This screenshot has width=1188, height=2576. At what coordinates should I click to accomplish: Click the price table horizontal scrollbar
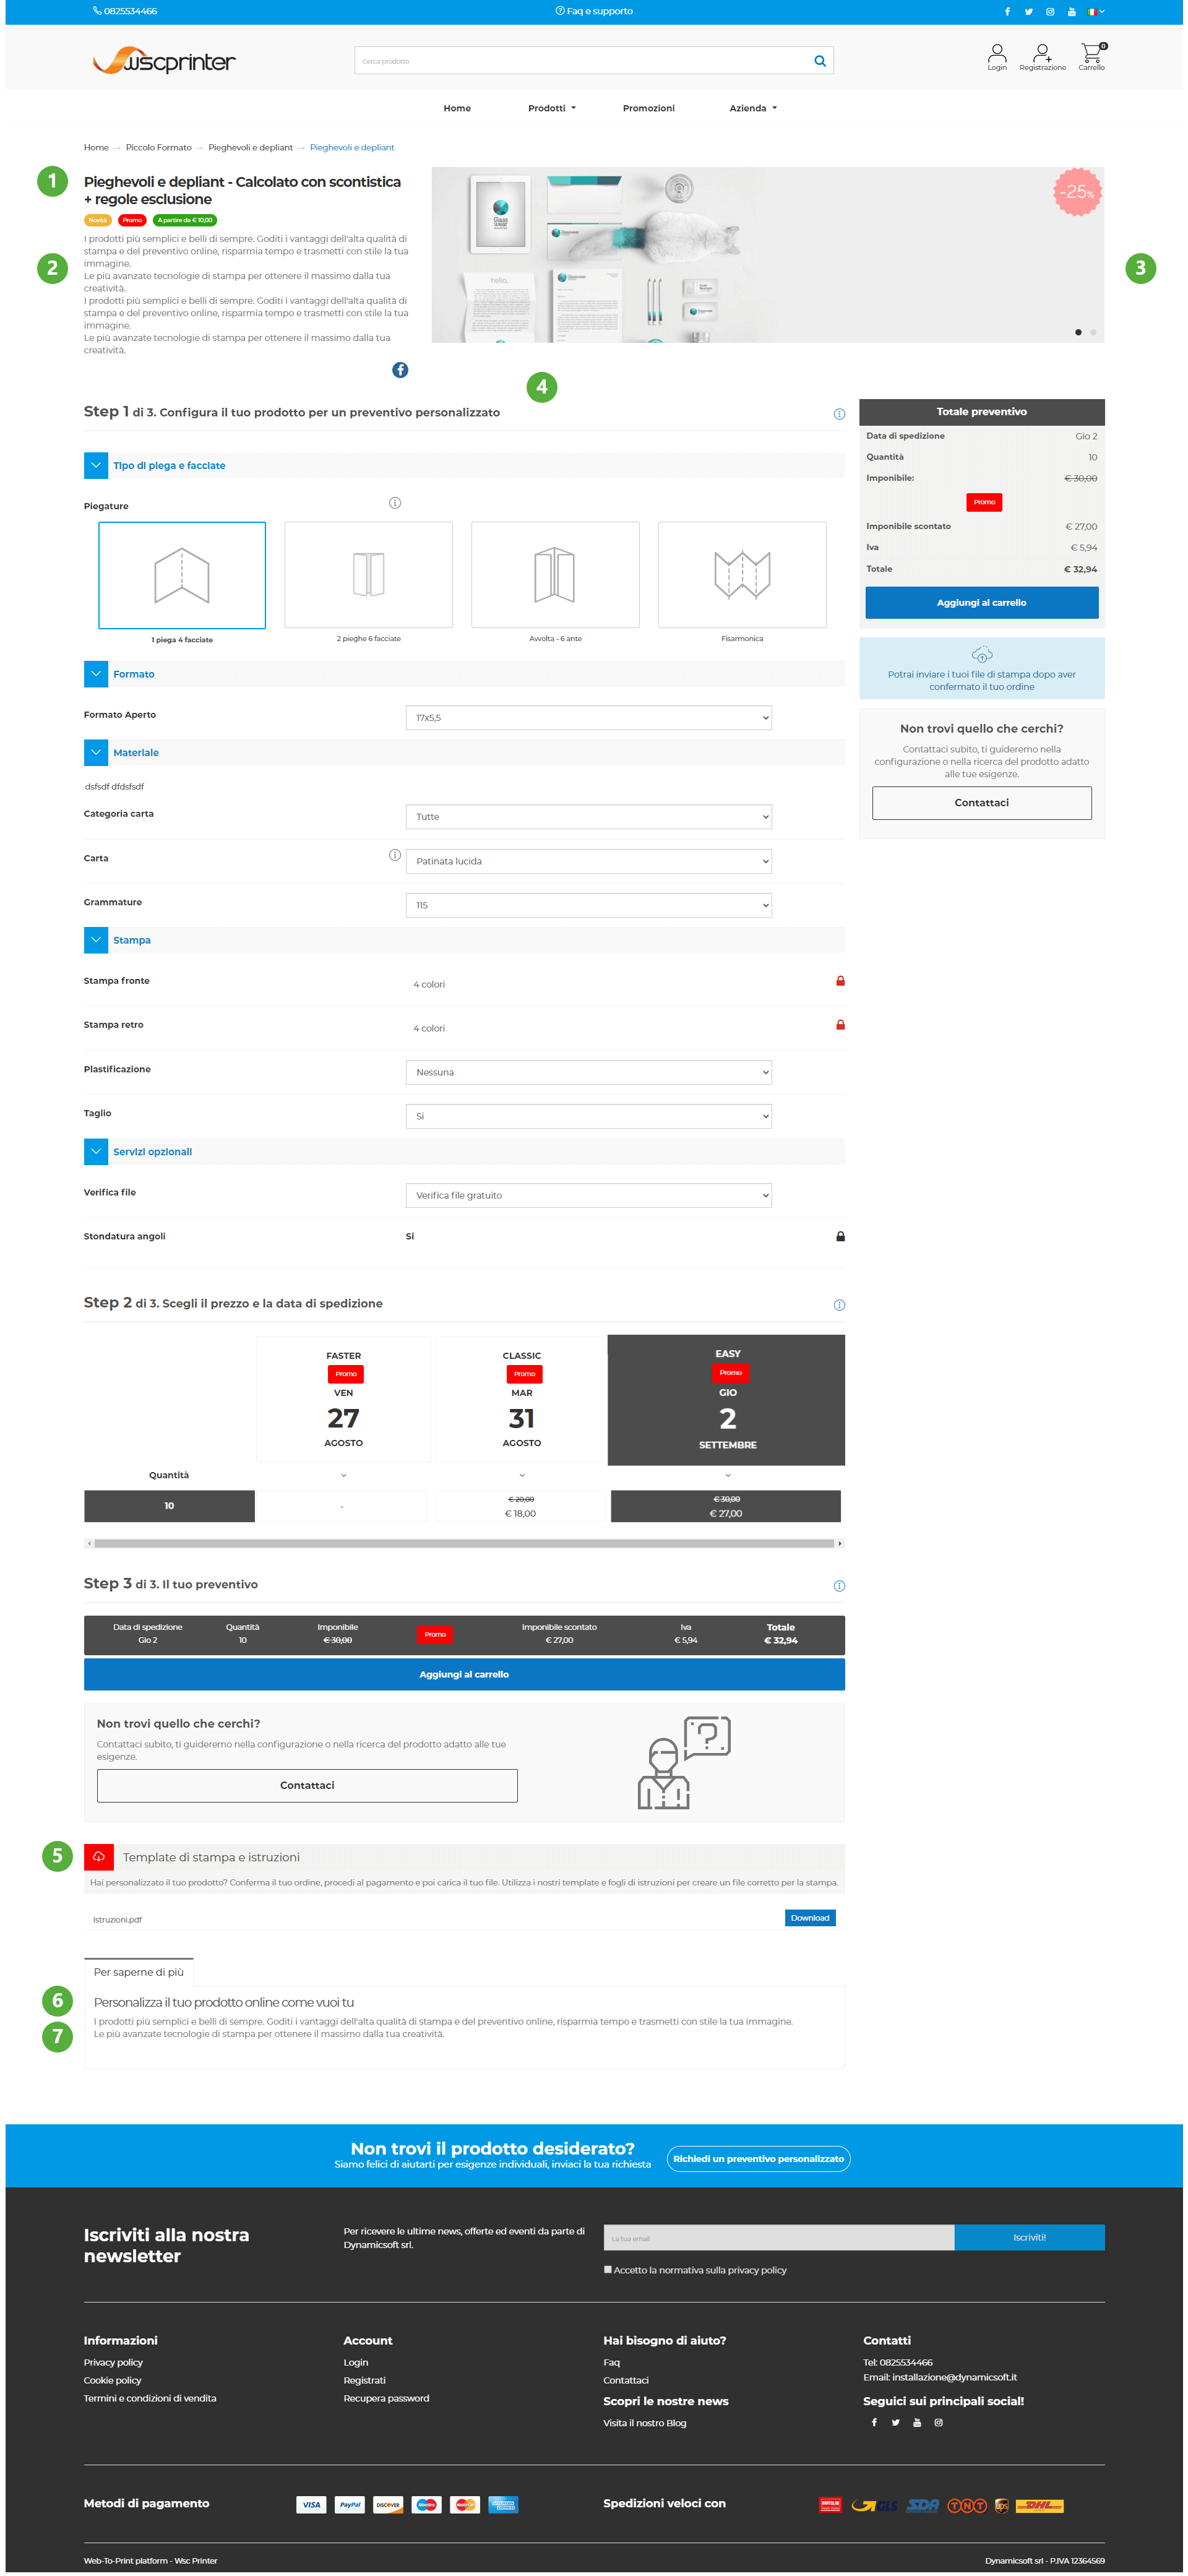(x=464, y=1544)
